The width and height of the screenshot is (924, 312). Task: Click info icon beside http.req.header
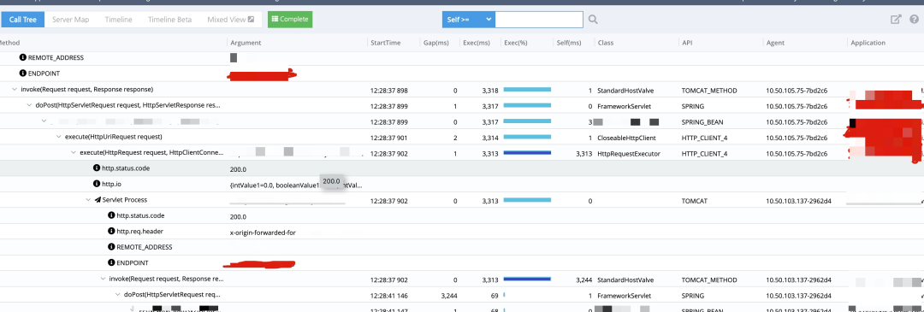click(x=111, y=232)
